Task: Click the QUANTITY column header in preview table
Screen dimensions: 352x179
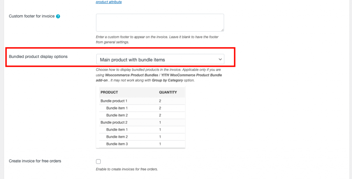Action: click(168, 92)
